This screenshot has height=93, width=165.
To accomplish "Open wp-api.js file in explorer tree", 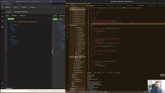I will pyautogui.click(x=79, y=59).
